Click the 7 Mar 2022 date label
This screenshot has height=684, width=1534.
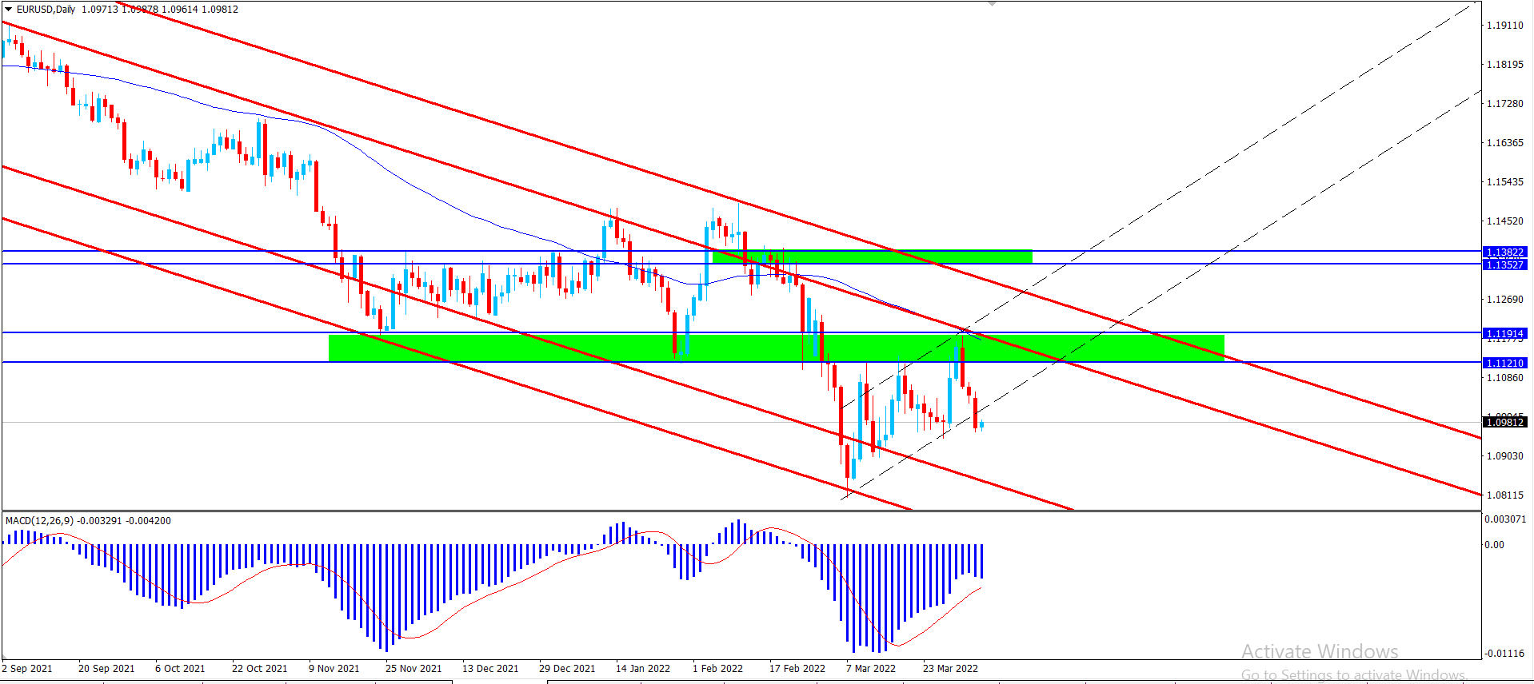(871, 669)
